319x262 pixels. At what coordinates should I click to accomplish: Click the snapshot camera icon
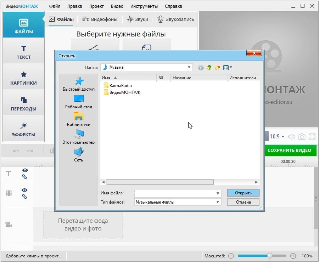tap(302, 137)
